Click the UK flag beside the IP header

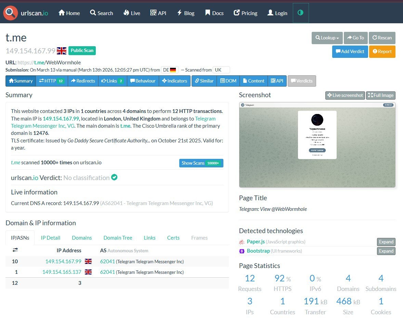coord(62,51)
